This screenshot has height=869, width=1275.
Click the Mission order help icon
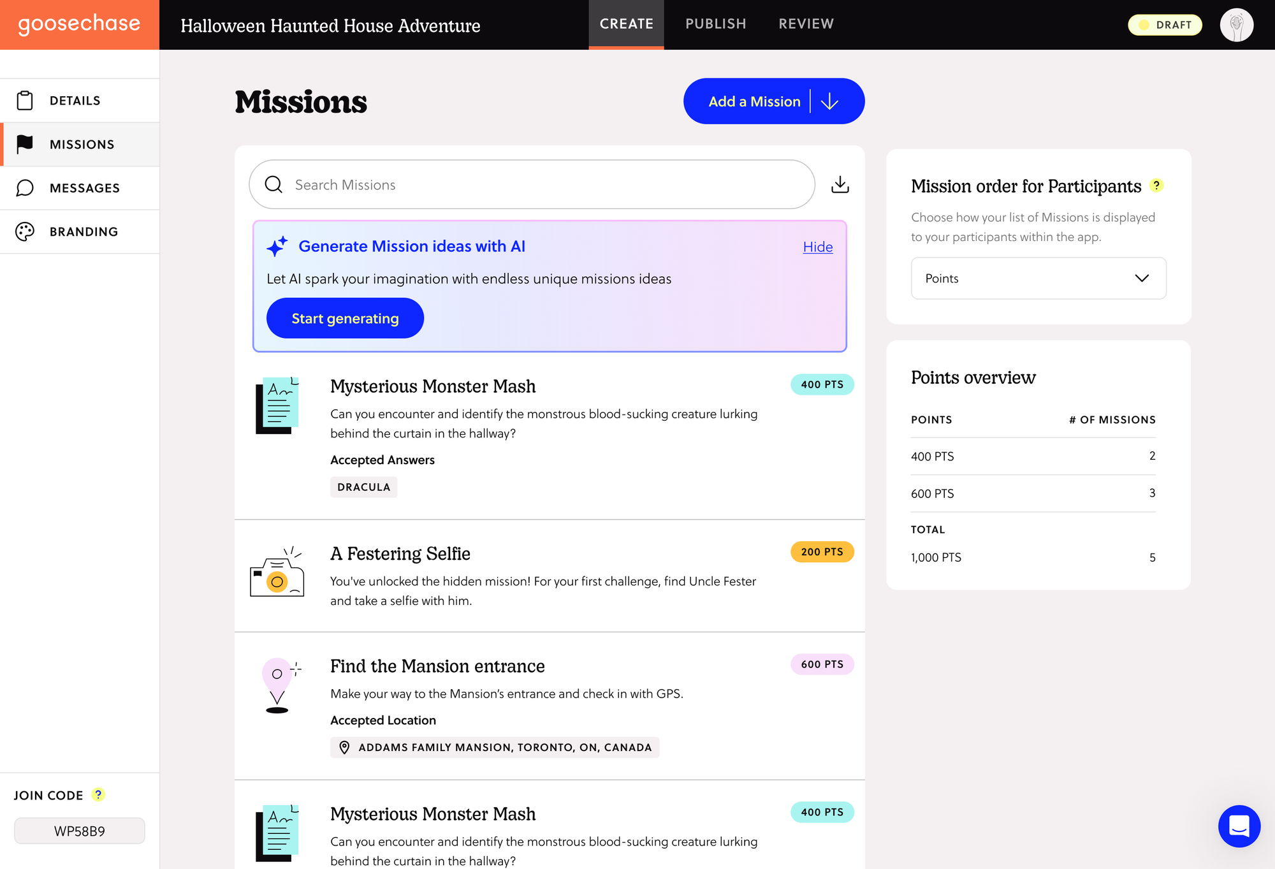(1156, 186)
